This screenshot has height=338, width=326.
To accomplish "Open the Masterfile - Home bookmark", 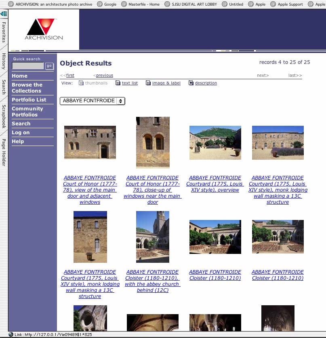I will (x=141, y=4).
